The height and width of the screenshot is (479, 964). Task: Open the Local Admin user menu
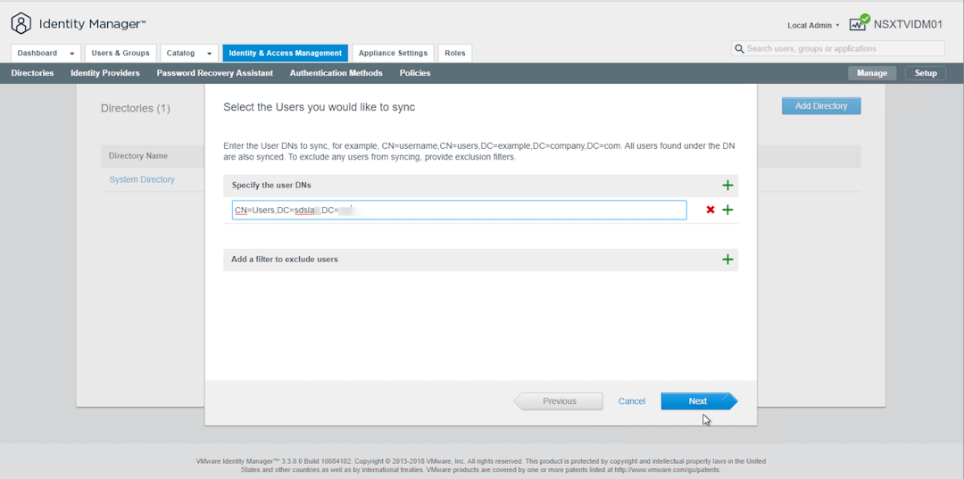point(813,25)
